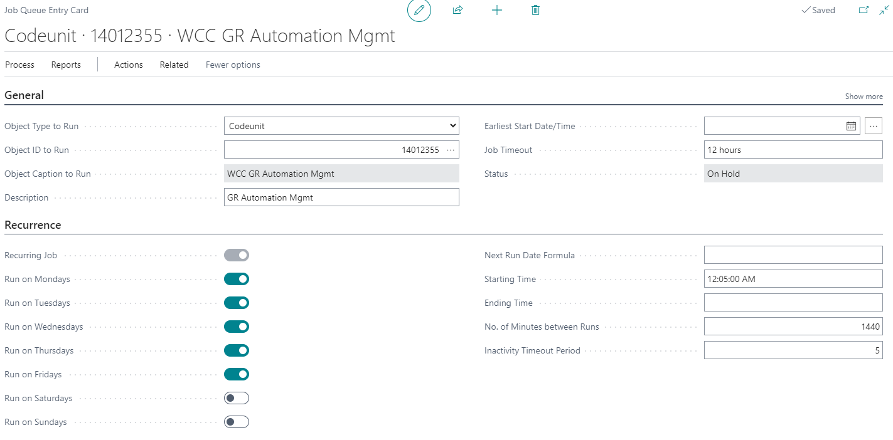
Task: Click the share icon in header
Action: coord(457,11)
